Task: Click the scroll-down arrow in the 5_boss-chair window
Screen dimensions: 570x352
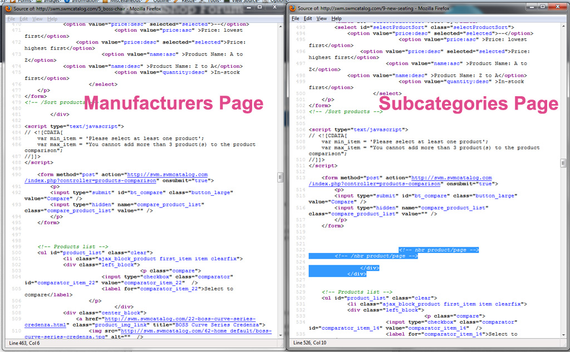Action: [x=281, y=335]
